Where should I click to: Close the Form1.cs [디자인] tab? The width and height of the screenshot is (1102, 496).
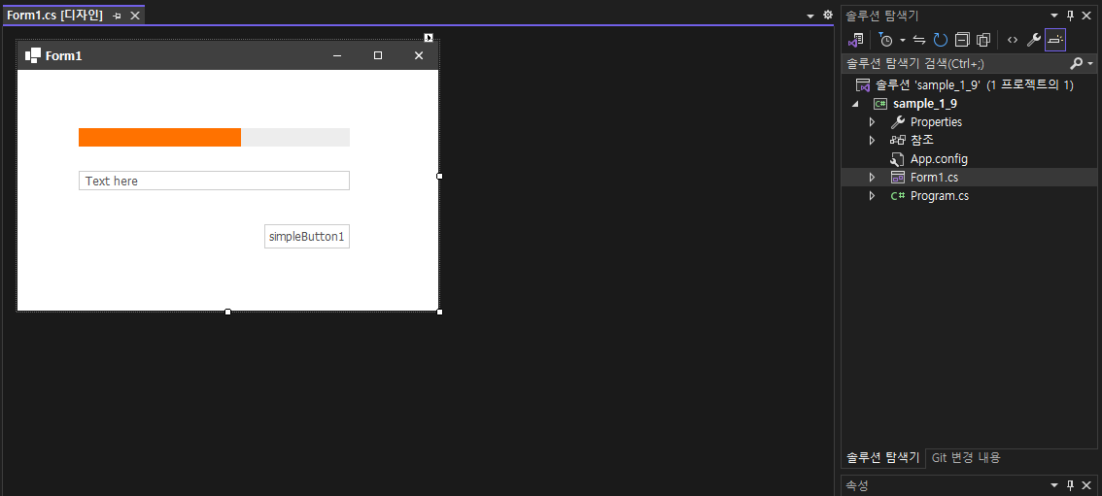[x=135, y=16]
